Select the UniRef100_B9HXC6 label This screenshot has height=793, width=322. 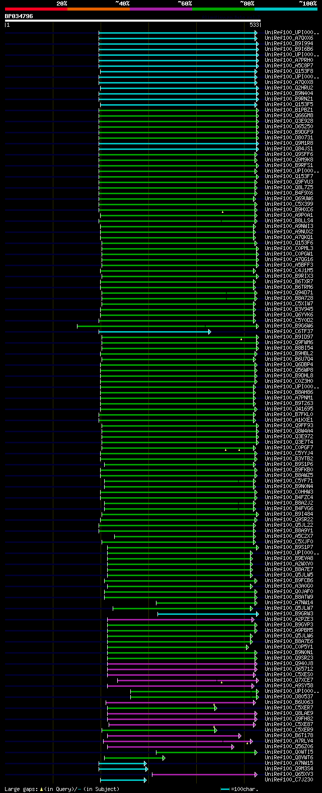(x=289, y=210)
